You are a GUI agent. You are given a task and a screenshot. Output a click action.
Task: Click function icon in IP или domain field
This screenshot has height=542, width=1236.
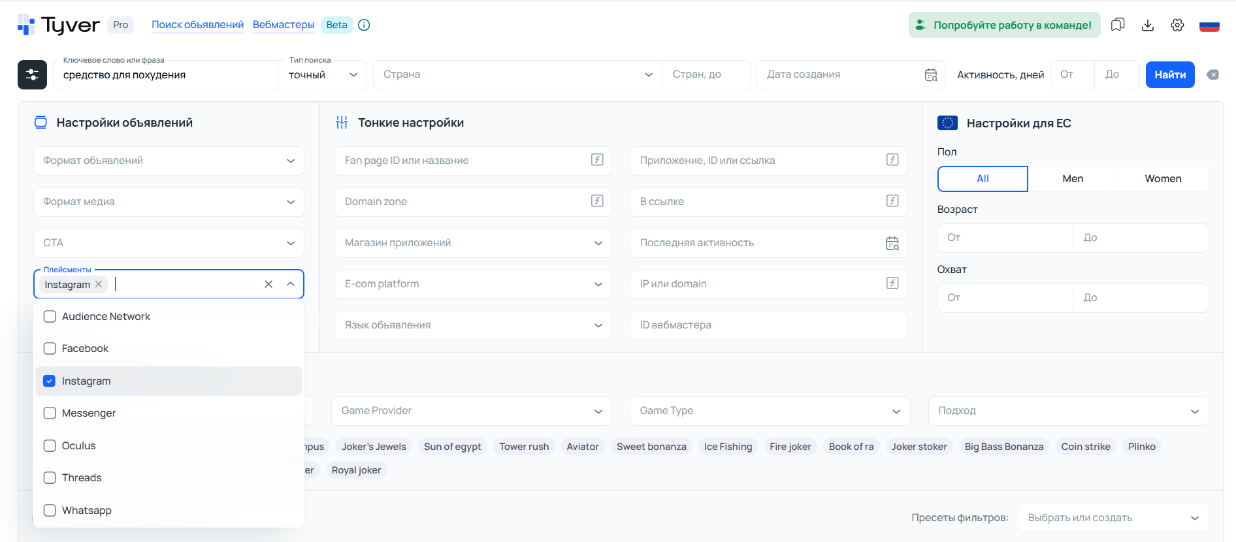(892, 283)
